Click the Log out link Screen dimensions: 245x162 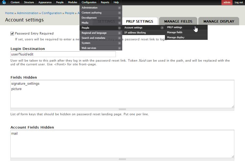[239, 2]
